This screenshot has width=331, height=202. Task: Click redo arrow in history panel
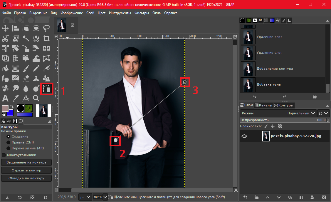[x=285, y=96]
